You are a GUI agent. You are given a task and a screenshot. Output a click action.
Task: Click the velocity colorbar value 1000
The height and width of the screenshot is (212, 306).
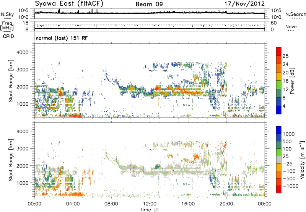289,134
